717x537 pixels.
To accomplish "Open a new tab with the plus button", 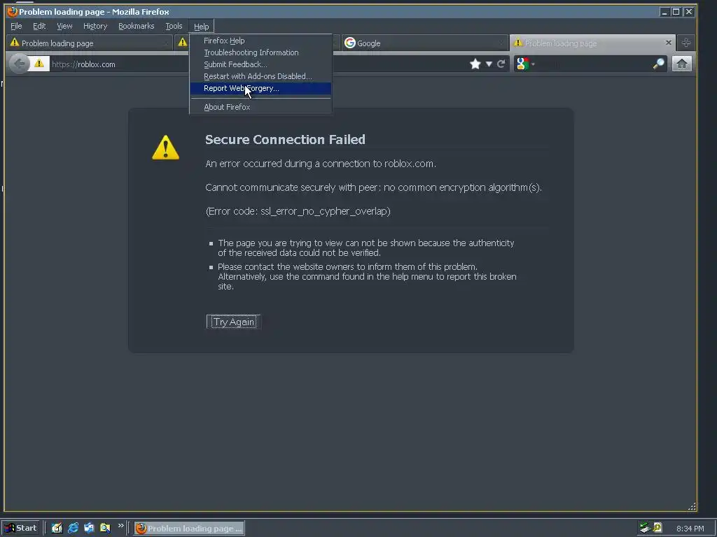I will pos(686,43).
